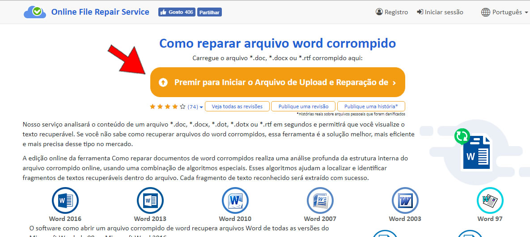Screen dimensions: 530x237
Task: Click Publique uma história button
Action: 371,106
